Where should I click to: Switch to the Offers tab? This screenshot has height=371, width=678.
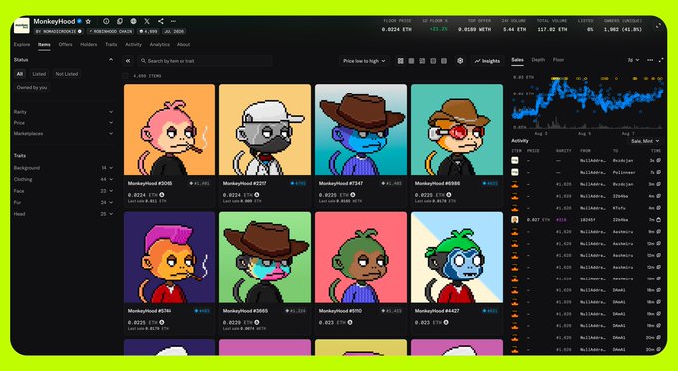click(x=65, y=45)
